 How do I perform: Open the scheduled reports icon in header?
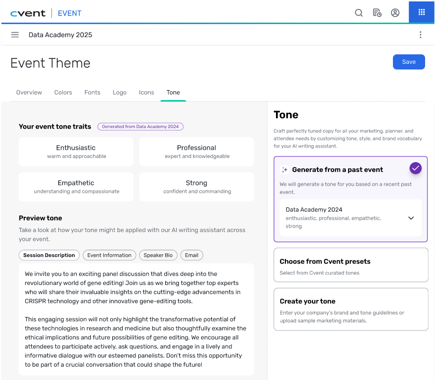point(377,13)
